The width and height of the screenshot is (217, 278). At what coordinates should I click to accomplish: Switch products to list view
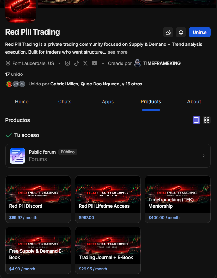(196, 120)
